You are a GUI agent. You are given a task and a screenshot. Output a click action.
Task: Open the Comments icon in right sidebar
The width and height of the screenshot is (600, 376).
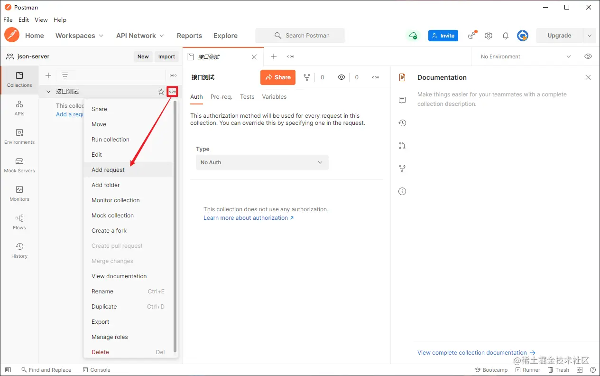[x=402, y=100]
